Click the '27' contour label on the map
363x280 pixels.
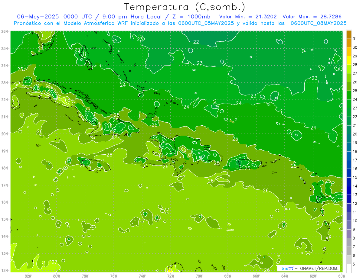(x=54, y=262)
